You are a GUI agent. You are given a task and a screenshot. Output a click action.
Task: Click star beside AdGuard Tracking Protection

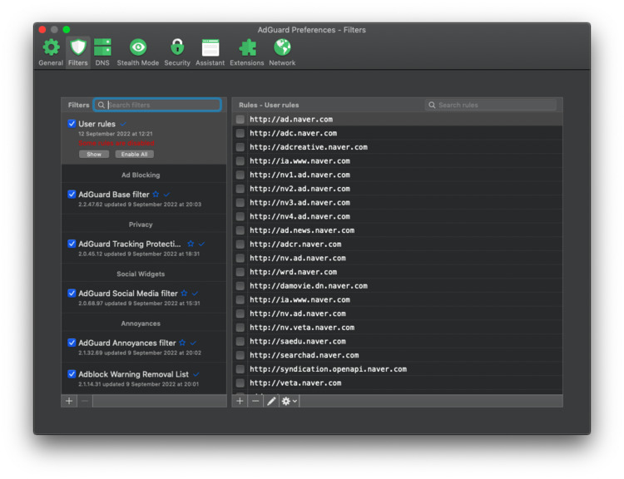[191, 244]
